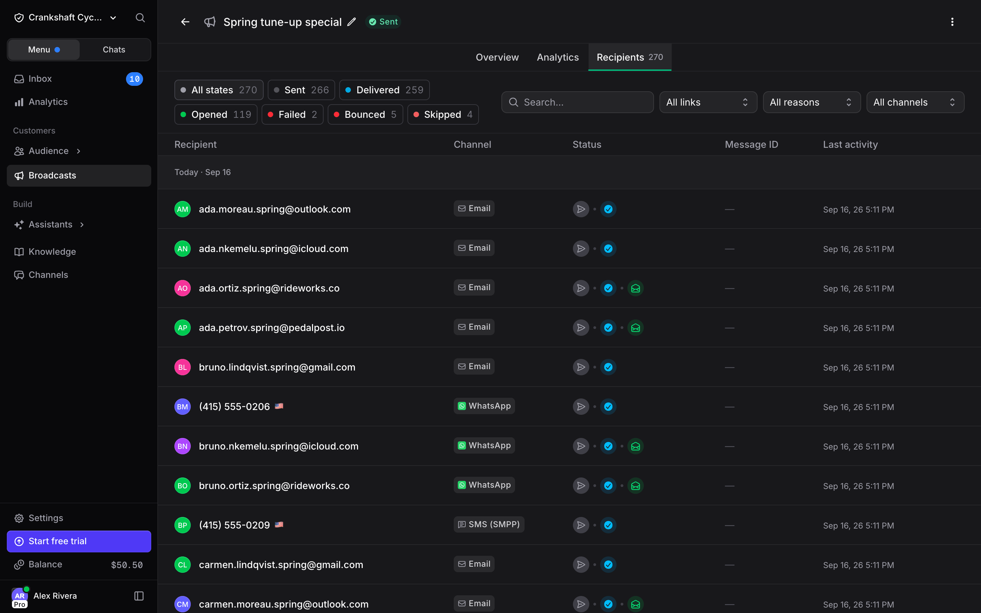
Task: Open the three-dot more options menu
Action: [x=952, y=22]
